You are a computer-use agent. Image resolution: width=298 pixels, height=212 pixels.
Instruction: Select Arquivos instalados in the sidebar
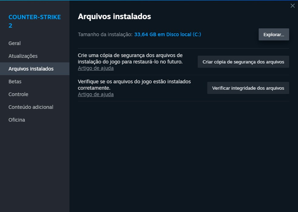[31, 69]
